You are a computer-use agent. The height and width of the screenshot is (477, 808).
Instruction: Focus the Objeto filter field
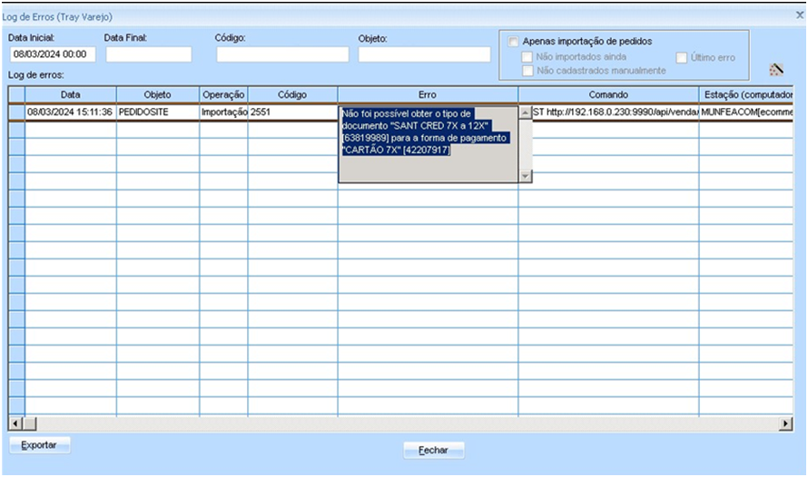[x=425, y=54]
